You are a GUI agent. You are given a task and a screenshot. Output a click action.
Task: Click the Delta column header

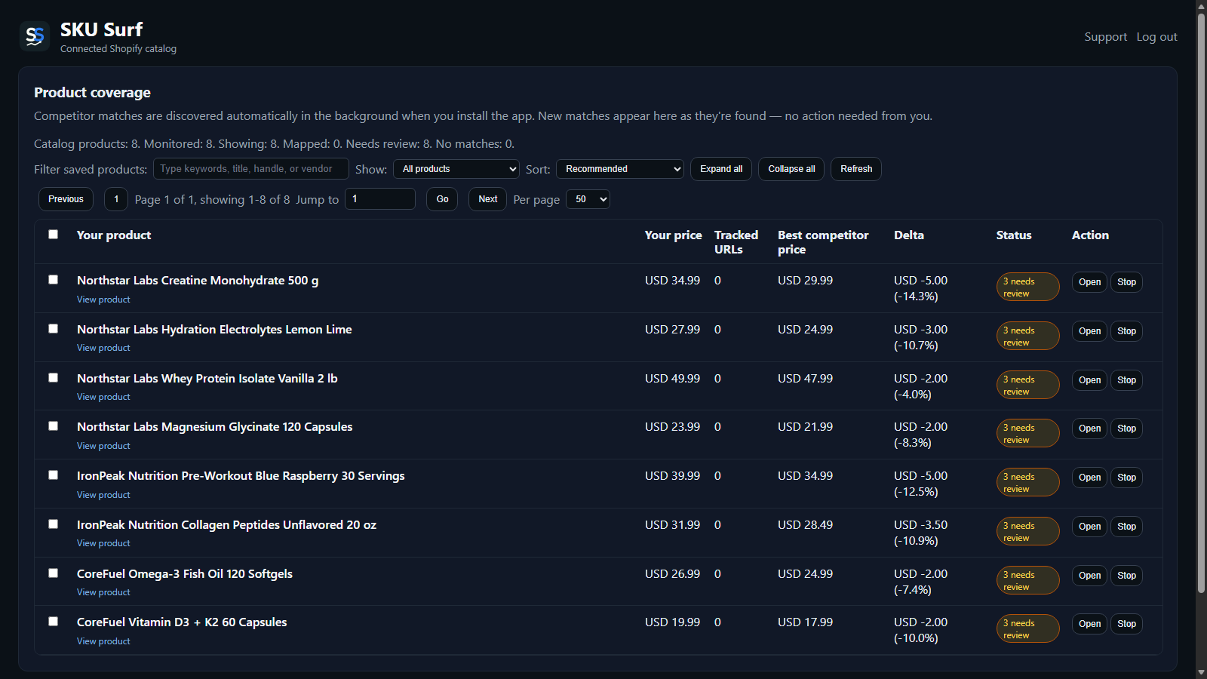pos(909,235)
